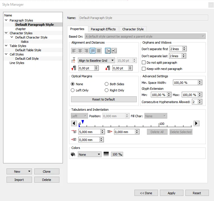The image size is (214, 201).
Task: Open Align to Baseline Grid dropdown
Action: click(96, 61)
